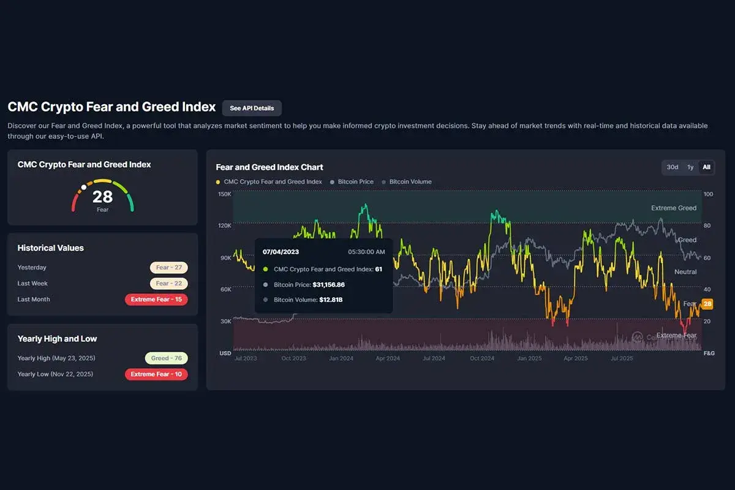Switch to the 30d time range
Screen dimensions: 735x490
click(x=672, y=167)
